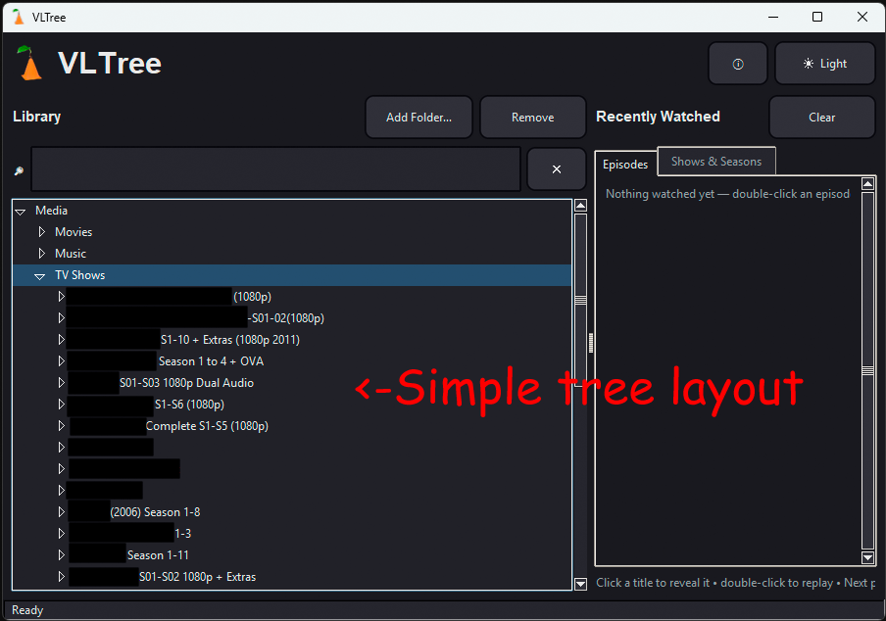Switch to Shows & Seasons tab
The image size is (886, 621).
pos(715,162)
